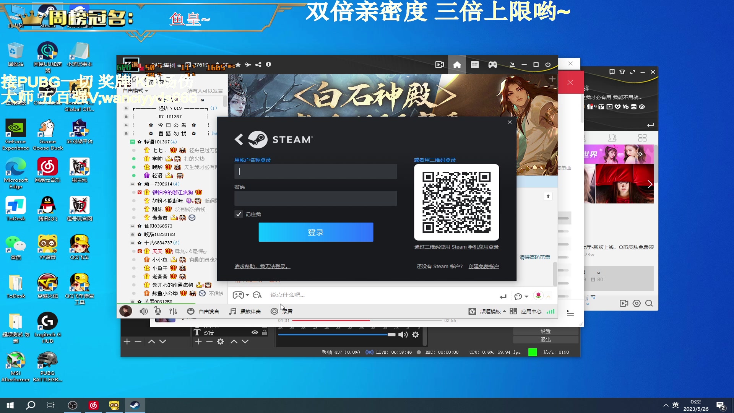Open the YY home icon tab
Screen dimensions: 734x413
(457, 65)
